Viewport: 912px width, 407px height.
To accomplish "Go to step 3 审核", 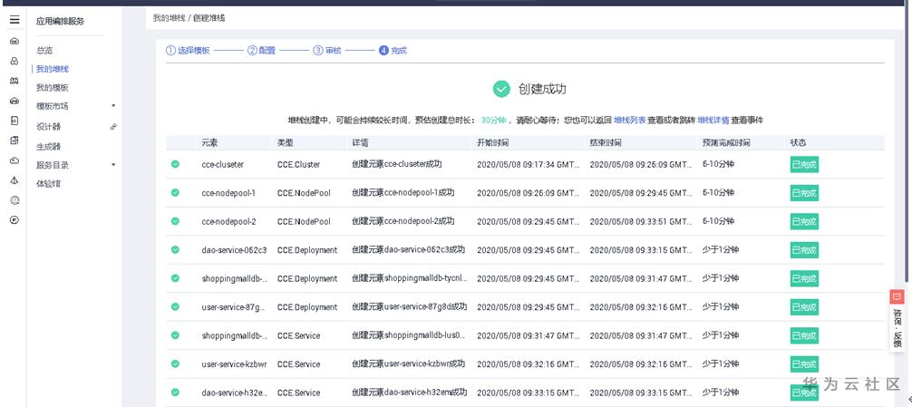I will 327,51.
